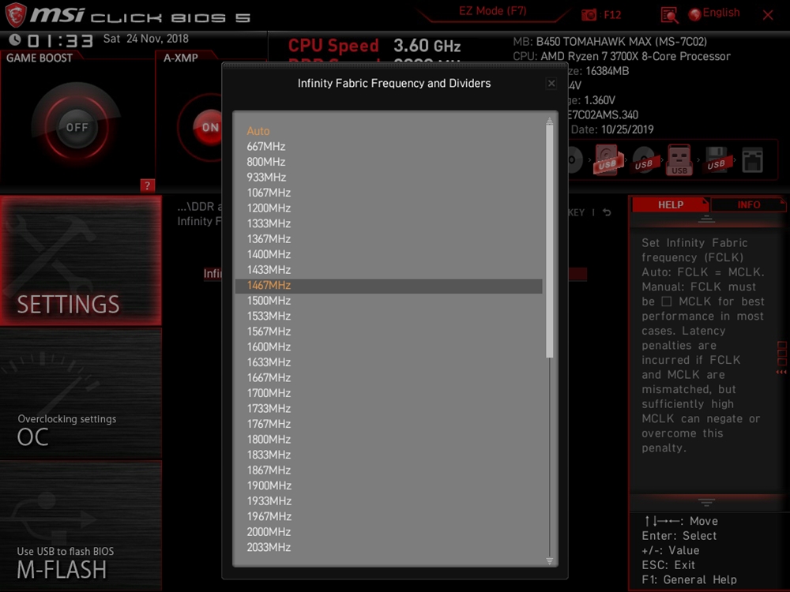Viewport: 790px width, 592px height.
Task: Click the back arrow icon near hotkey
Action: (607, 212)
